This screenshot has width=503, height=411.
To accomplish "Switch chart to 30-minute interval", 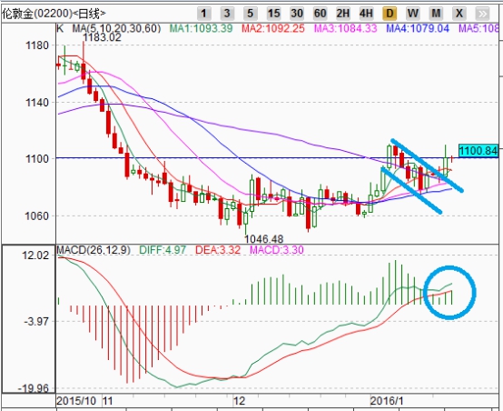I will pyautogui.click(x=296, y=14).
